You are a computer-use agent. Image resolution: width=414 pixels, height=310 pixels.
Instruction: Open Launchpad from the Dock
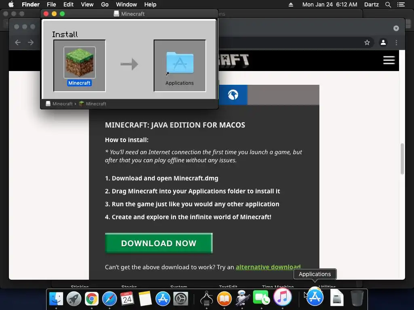(74, 299)
